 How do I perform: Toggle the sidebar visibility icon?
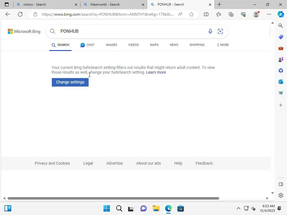281,184
